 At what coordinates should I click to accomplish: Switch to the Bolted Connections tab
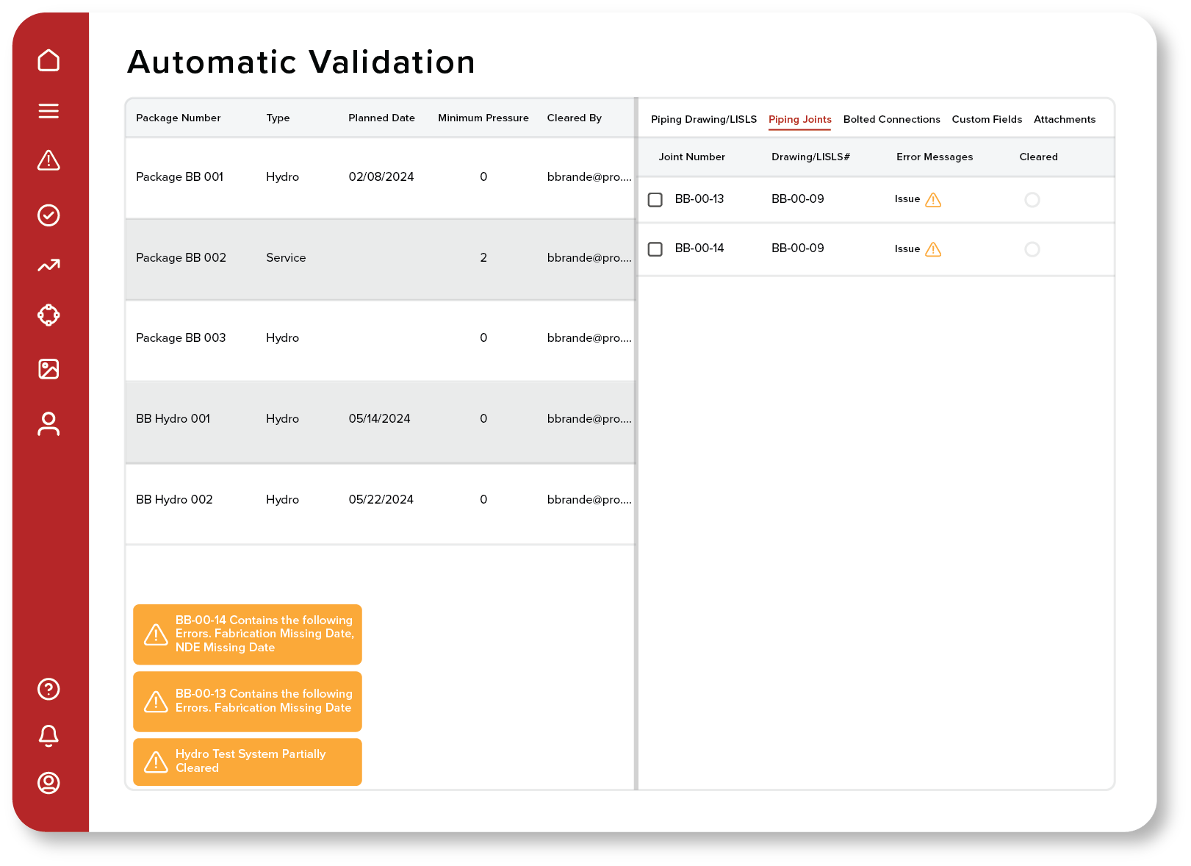coord(891,119)
